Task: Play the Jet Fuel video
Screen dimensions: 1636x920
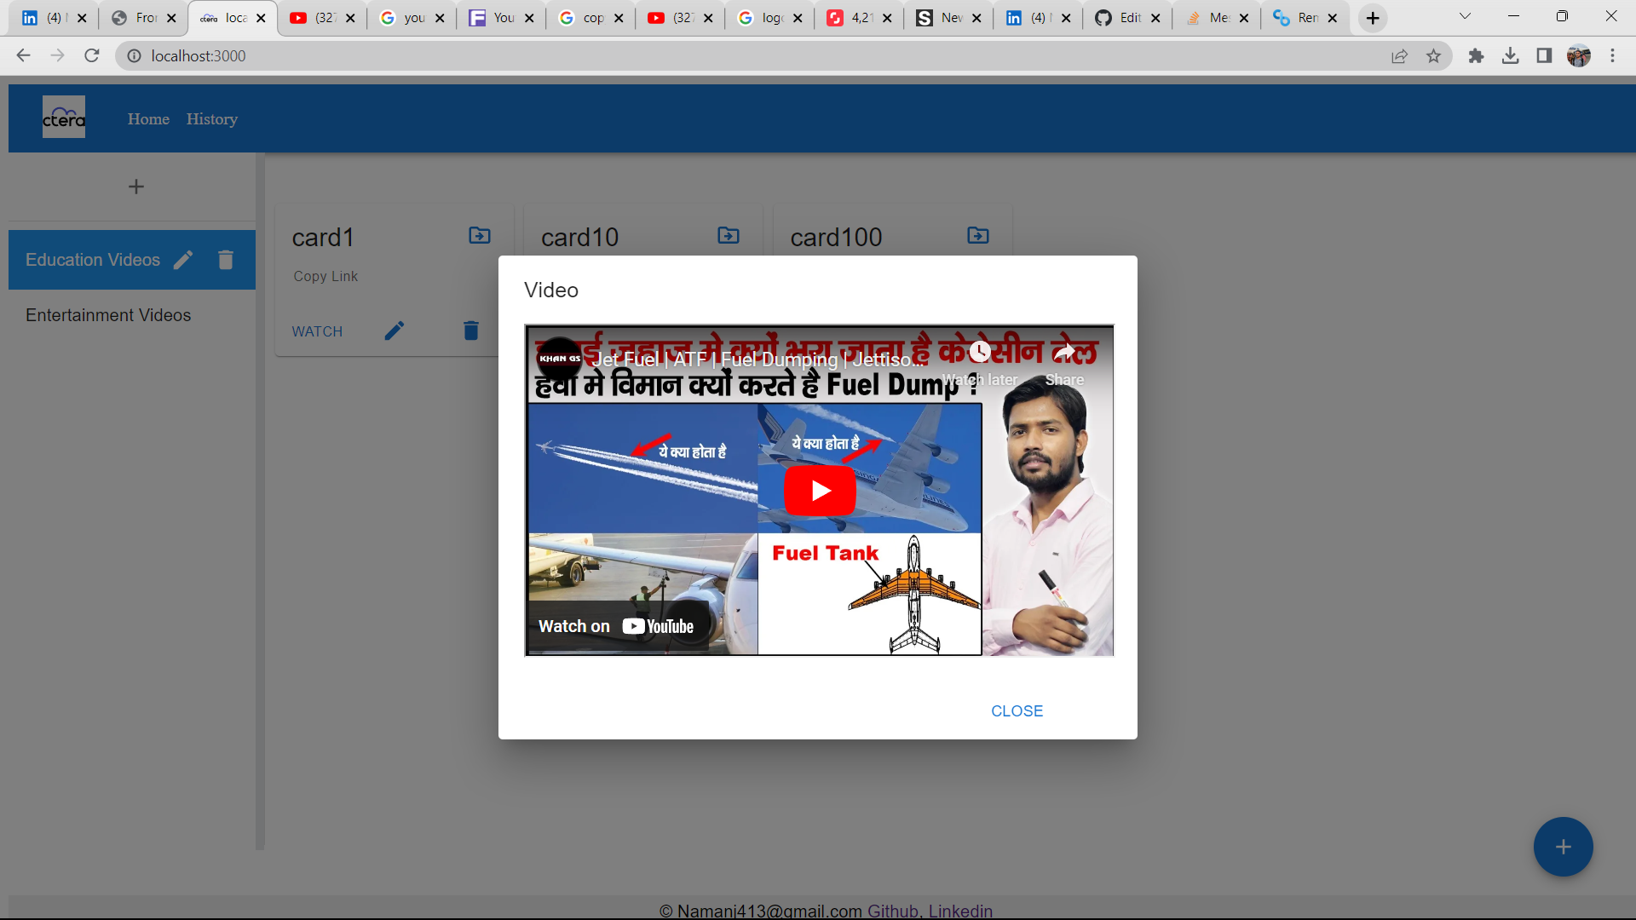Action: (x=819, y=491)
